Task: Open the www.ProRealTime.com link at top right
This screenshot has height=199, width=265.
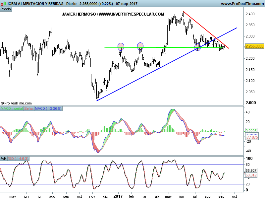Action: click(242, 4)
